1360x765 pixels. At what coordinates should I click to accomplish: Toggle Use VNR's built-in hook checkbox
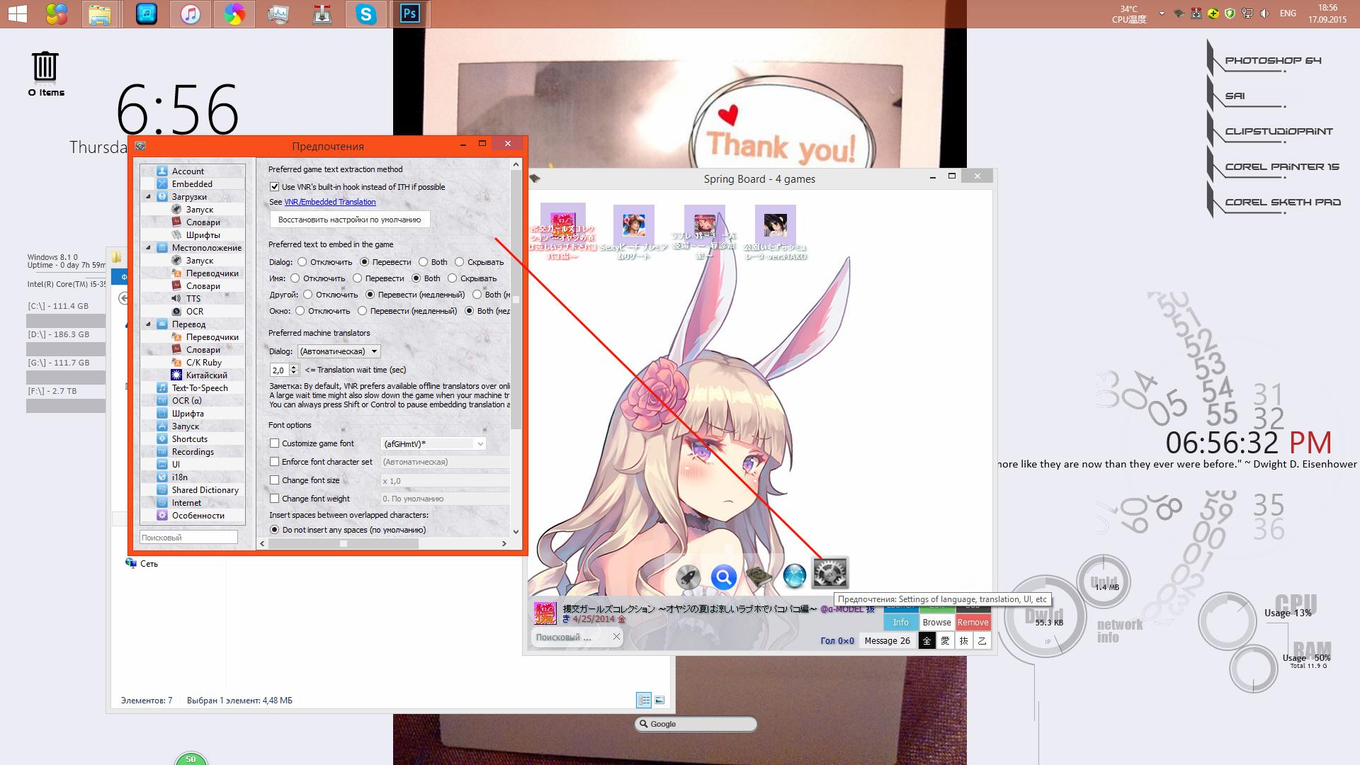click(x=274, y=187)
